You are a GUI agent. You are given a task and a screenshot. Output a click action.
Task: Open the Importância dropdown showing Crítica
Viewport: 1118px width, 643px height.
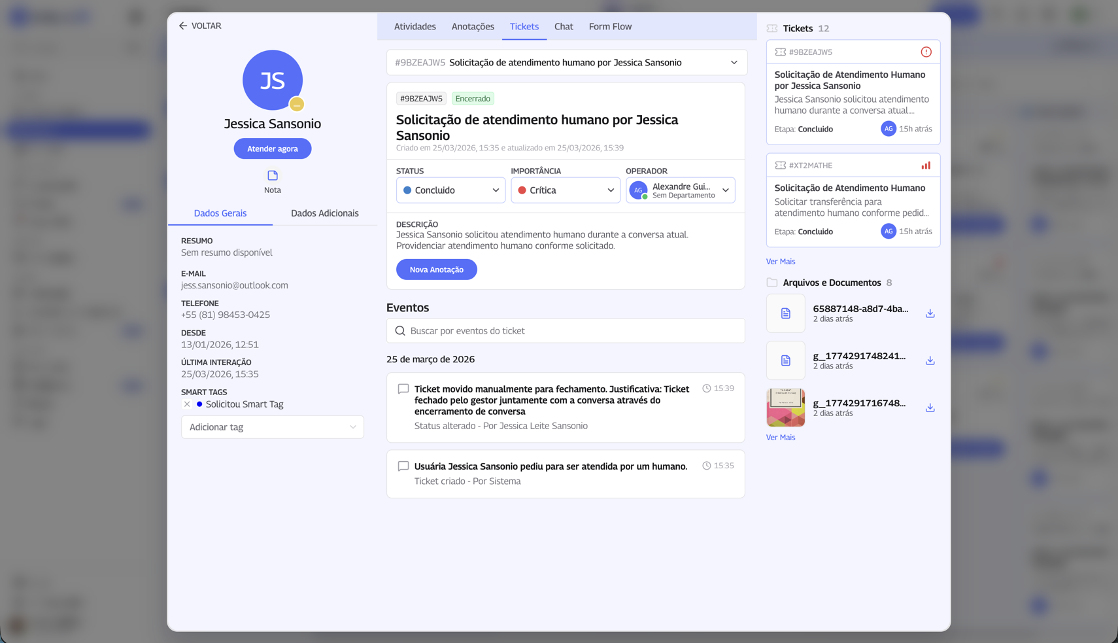tap(565, 190)
